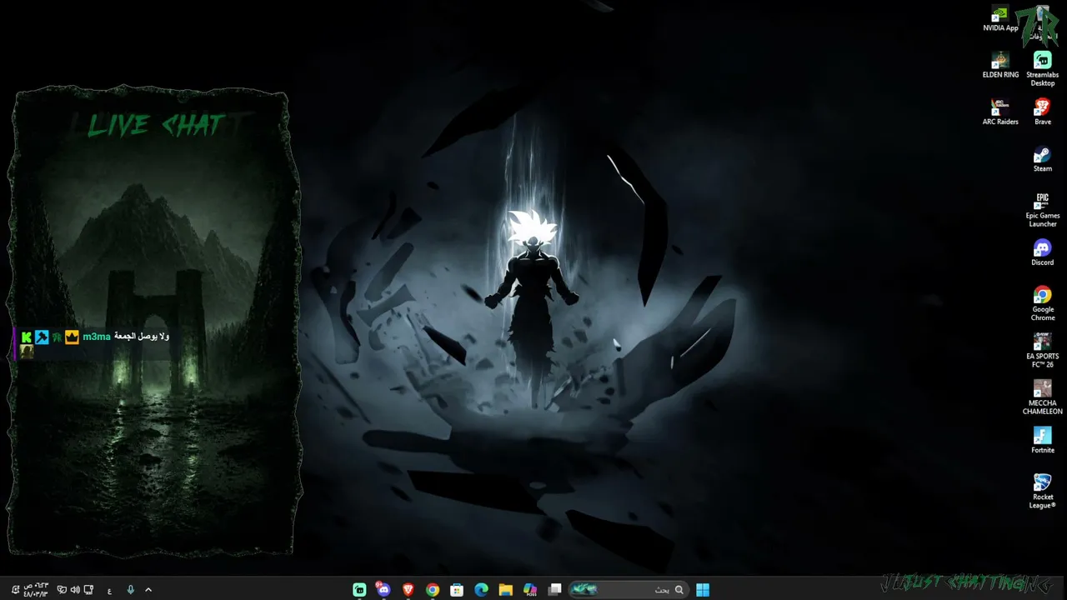The width and height of the screenshot is (1067, 600).
Task: Open the Windows Start menu
Action: (x=703, y=590)
